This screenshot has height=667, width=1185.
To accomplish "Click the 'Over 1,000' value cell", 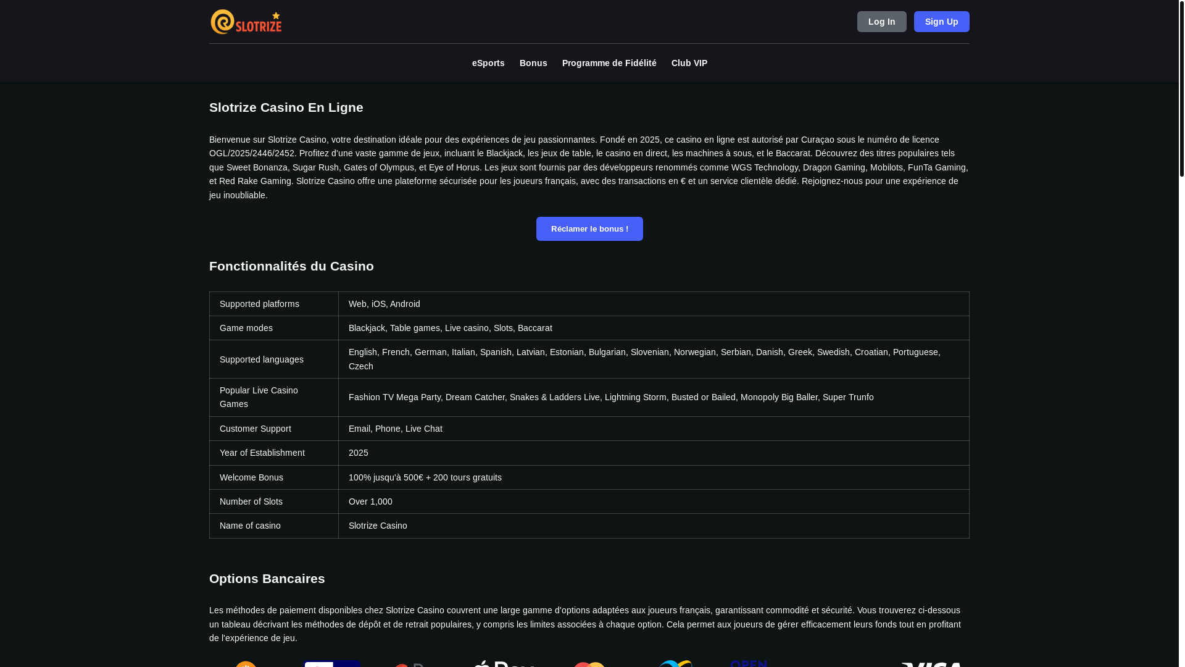I will click(x=654, y=501).
